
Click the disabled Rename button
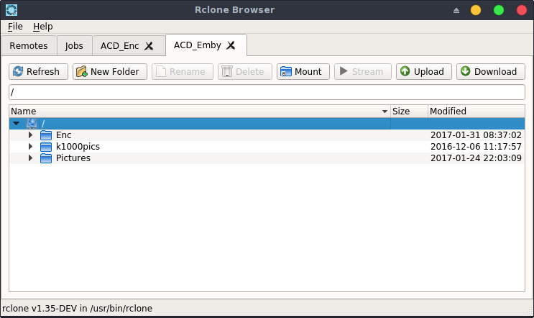pos(183,71)
